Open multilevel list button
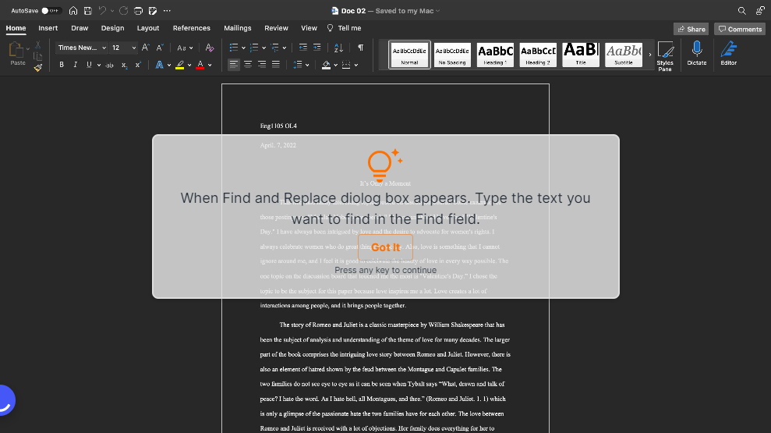 tap(275, 48)
